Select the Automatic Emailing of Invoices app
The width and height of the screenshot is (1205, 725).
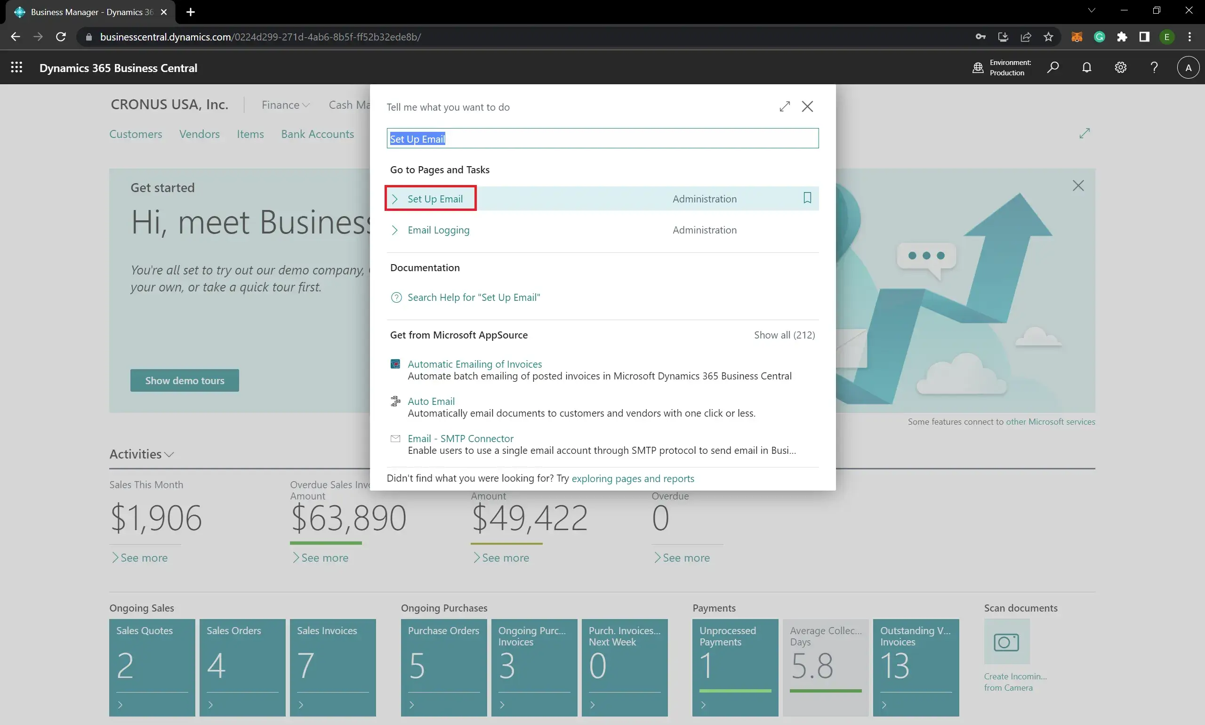tap(474, 363)
